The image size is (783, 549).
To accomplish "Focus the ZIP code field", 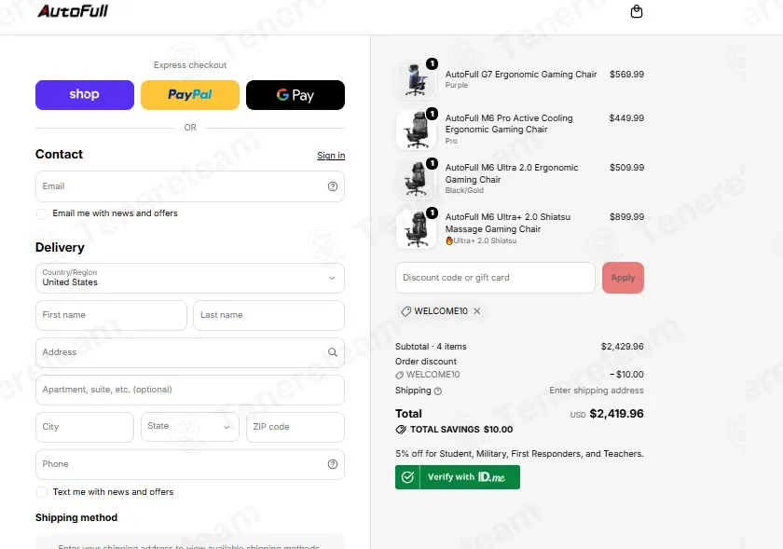I will coord(295,427).
